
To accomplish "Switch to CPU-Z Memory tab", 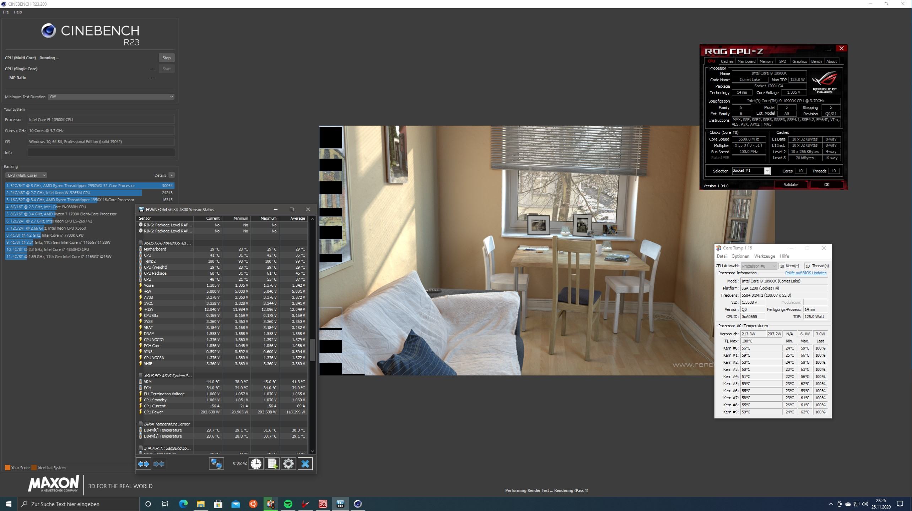I will pos(766,61).
